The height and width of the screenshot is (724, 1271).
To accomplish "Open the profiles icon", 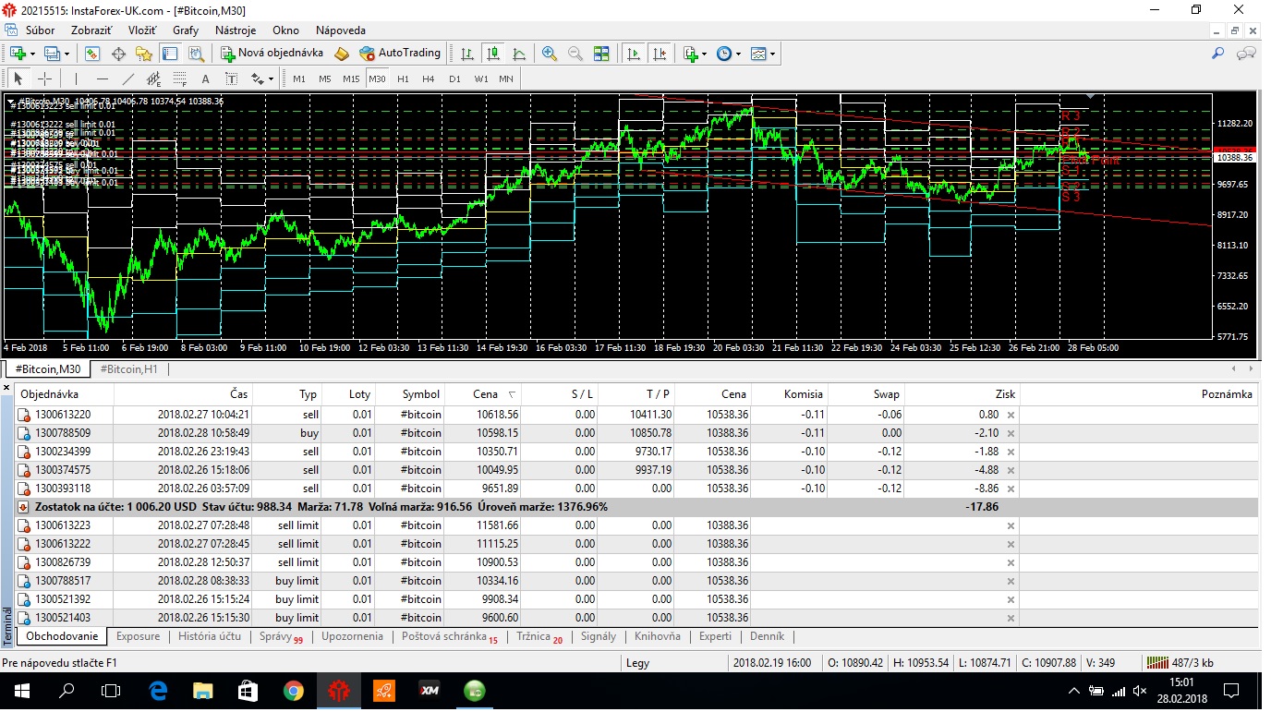I will point(52,54).
